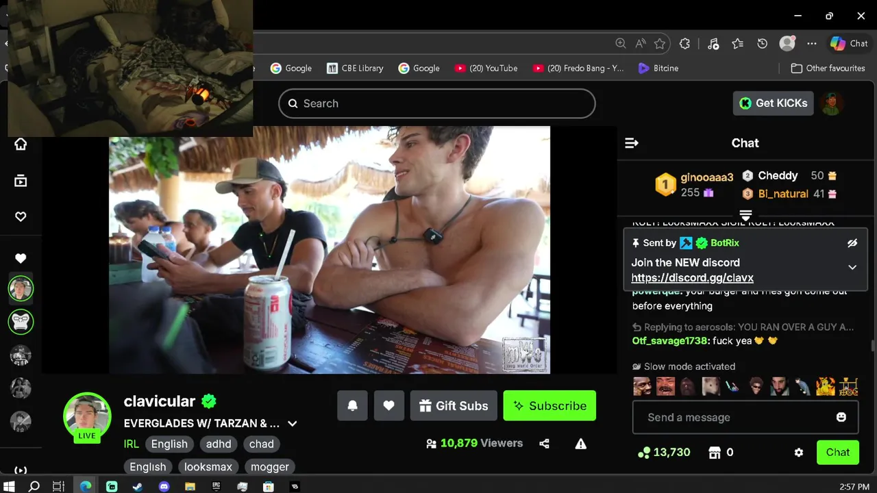Expand the stream title dropdown arrow
Screen dimensions: 877x493
coord(292,423)
